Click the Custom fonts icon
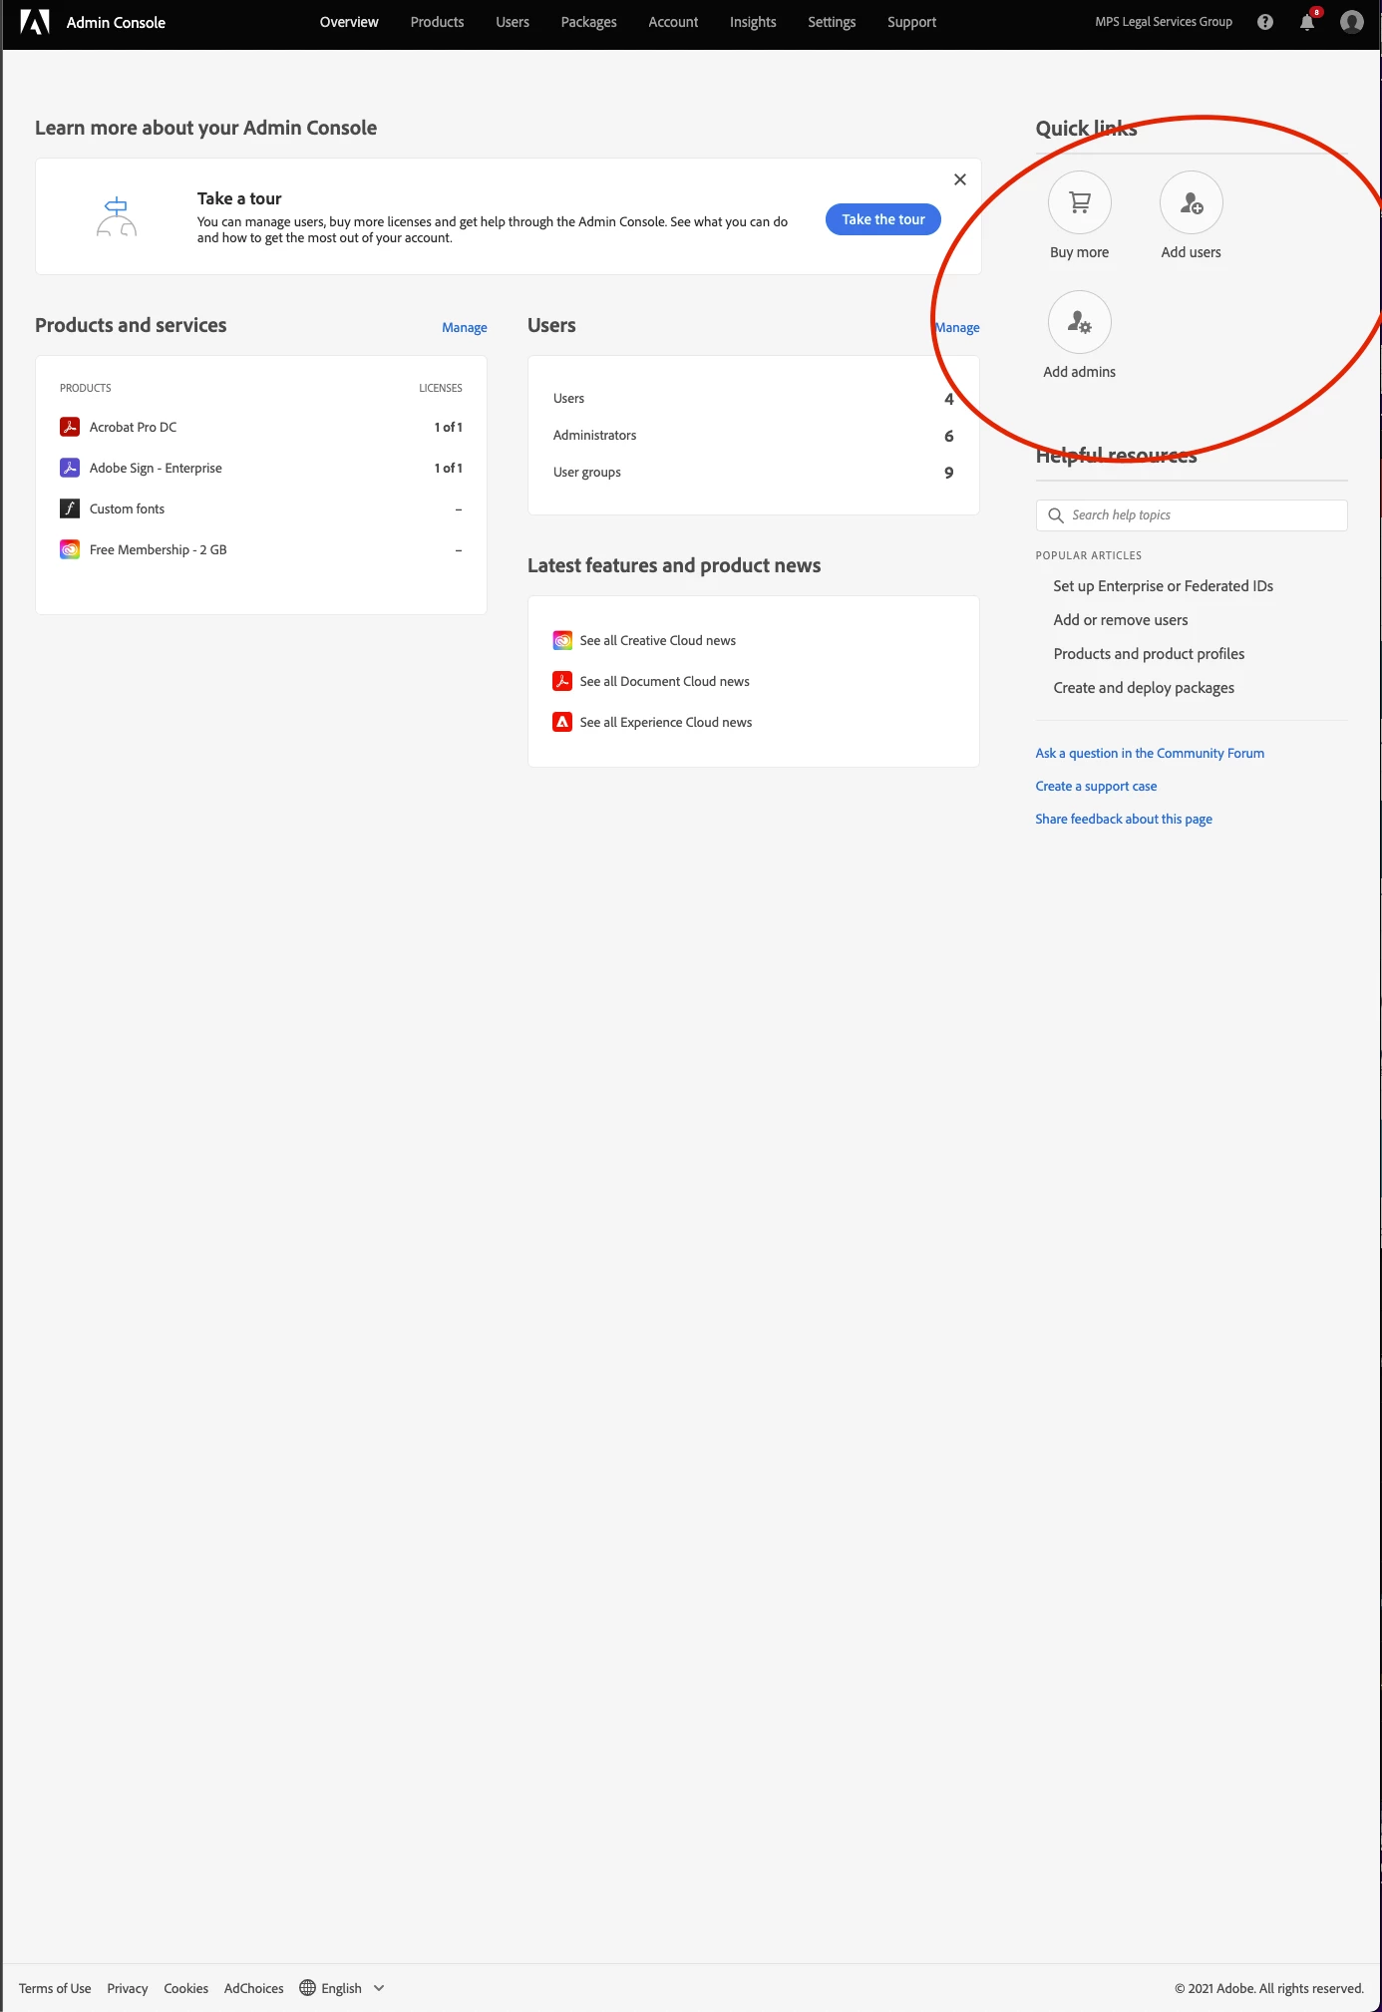This screenshot has width=1382, height=2012. [70, 508]
